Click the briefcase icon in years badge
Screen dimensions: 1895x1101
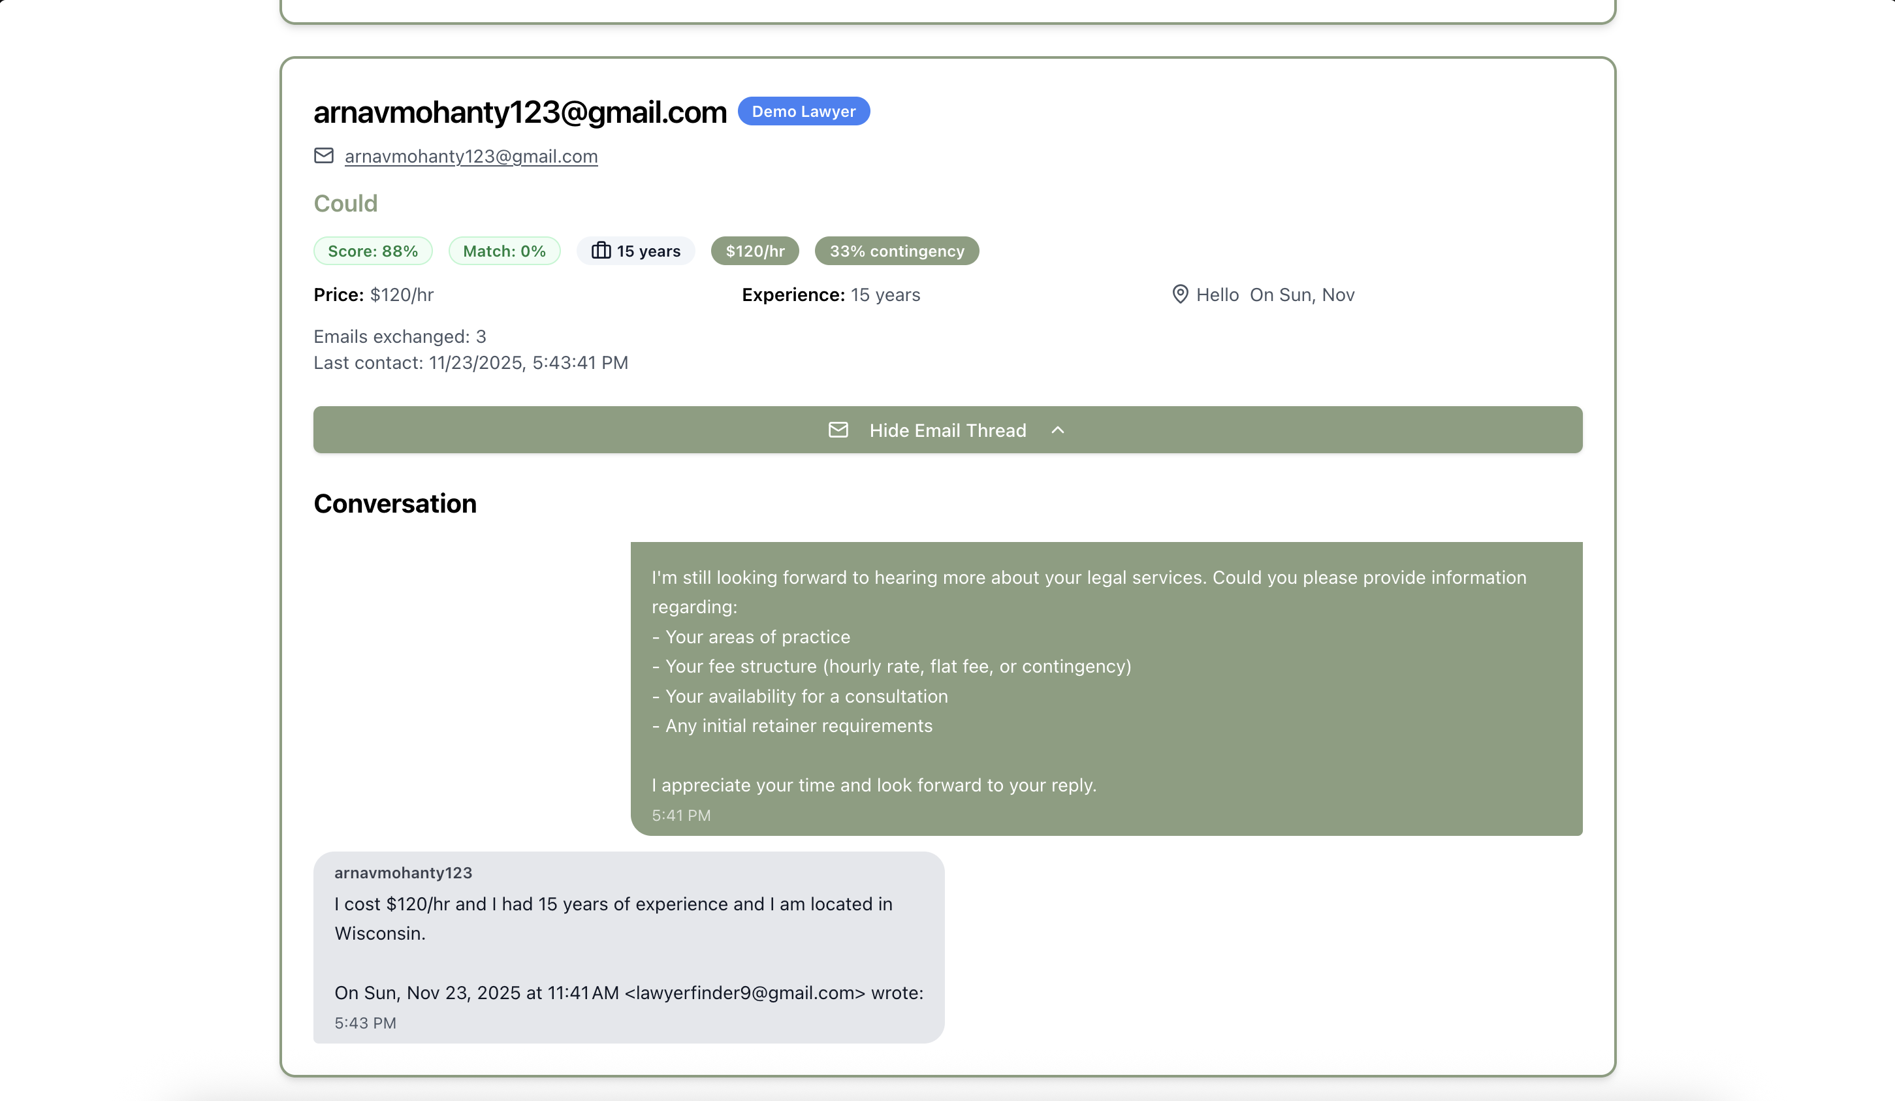tap(601, 250)
